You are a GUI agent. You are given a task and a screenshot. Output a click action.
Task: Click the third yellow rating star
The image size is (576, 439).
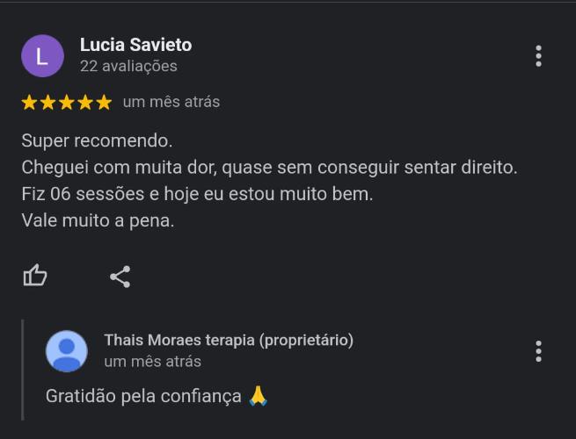point(67,103)
